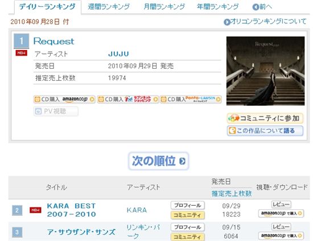The image size is (313, 241).
Task: Click NEW badge beside KARA BEST
Action: [x=35, y=210]
